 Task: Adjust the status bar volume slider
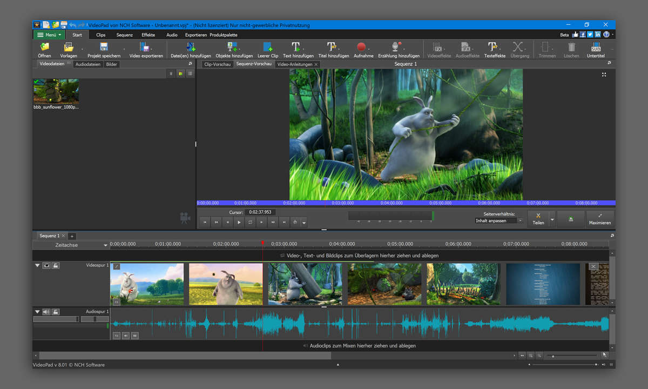tap(564, 365)
